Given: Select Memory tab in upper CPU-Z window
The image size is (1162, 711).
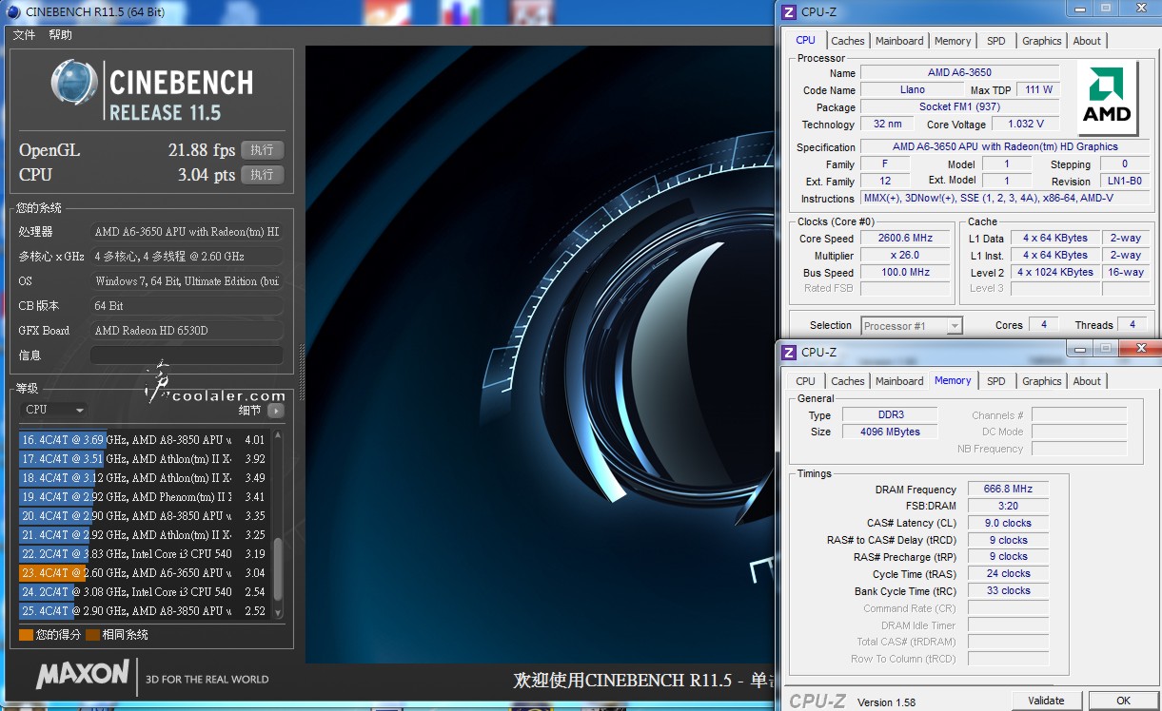Looking at the screenshot, I should 953,41.
